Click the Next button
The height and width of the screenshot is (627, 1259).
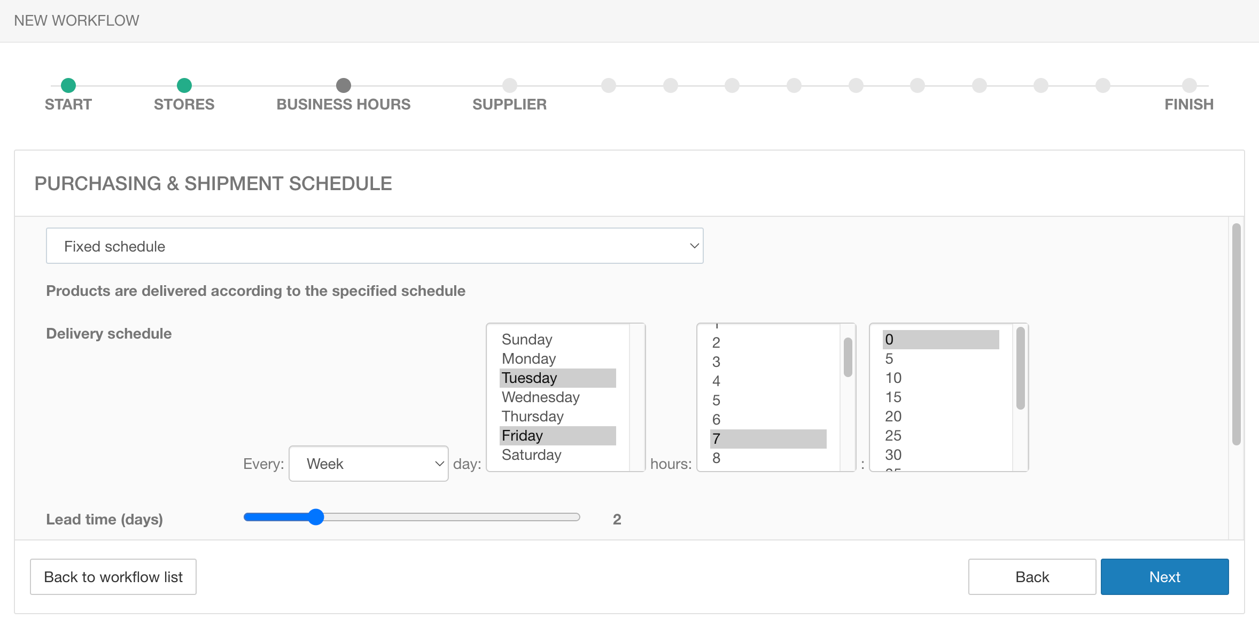click(x=1164, y=577)
